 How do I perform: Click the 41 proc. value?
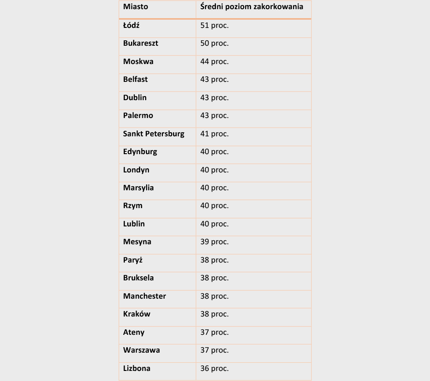coord(214,134)
